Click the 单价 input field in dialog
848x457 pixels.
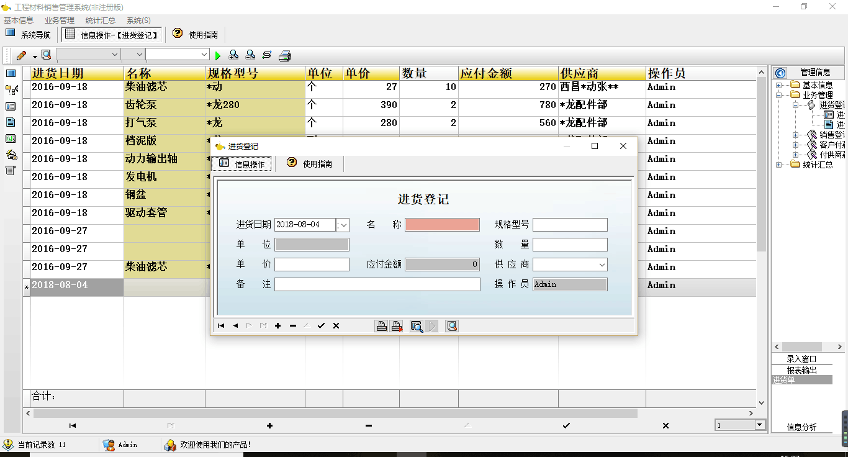click(x=312, y=265)
